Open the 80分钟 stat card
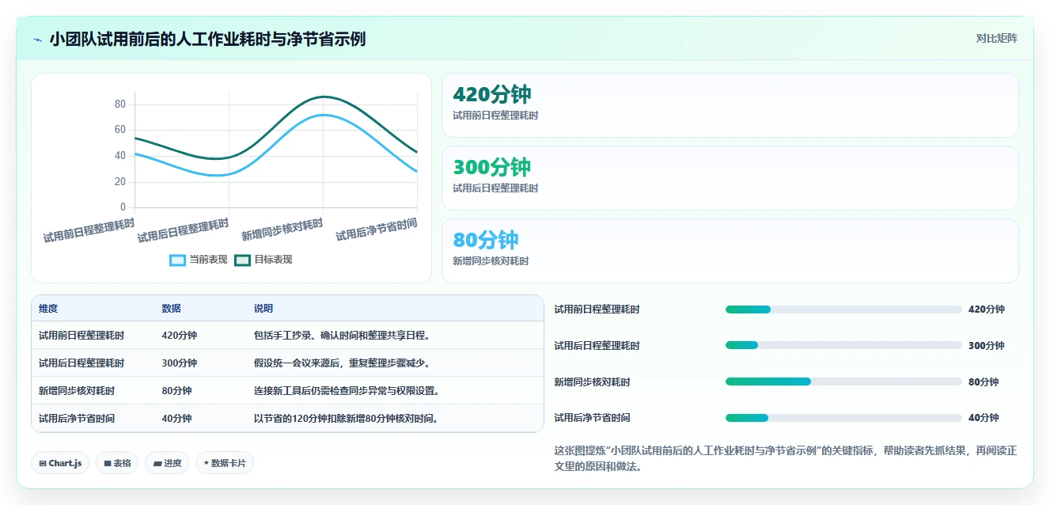Image resolution: width=1050 pixels, height=505 pixels. (x=730, y=251)
